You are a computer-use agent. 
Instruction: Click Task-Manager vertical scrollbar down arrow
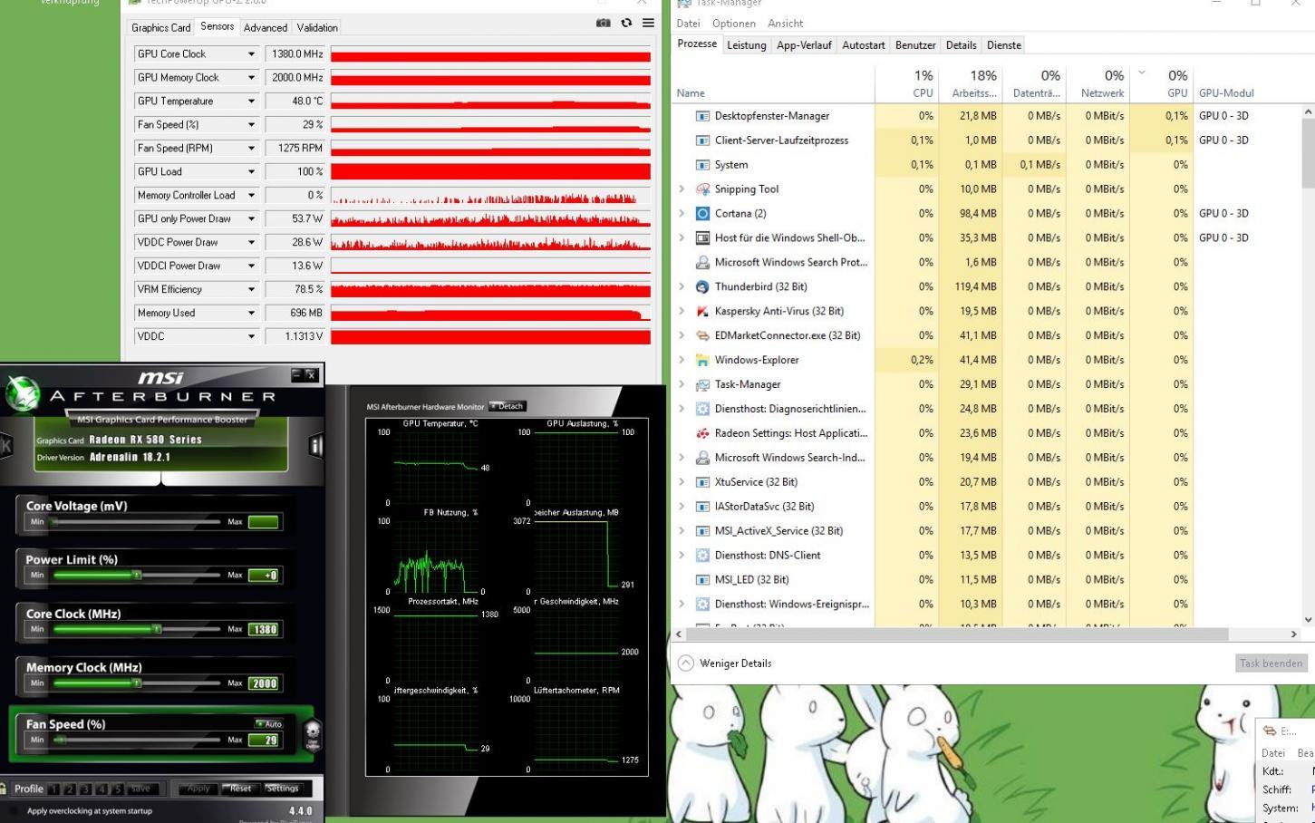(x=1308, y=620)
